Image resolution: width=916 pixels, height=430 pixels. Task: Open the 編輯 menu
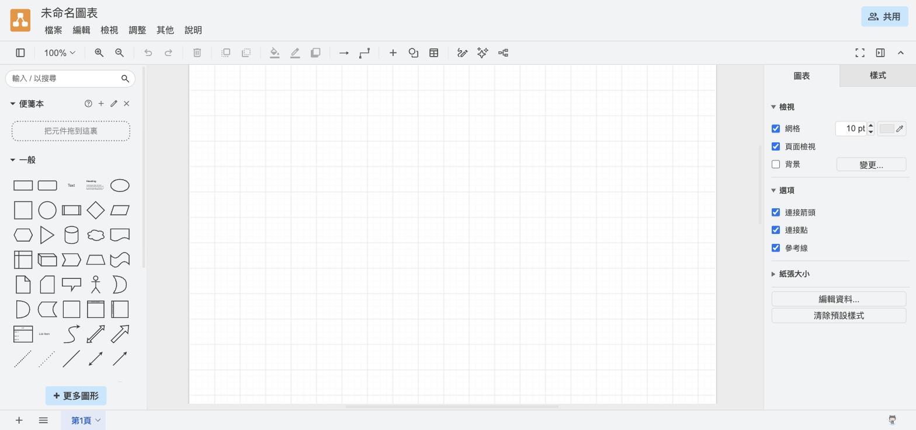point(81,30)
